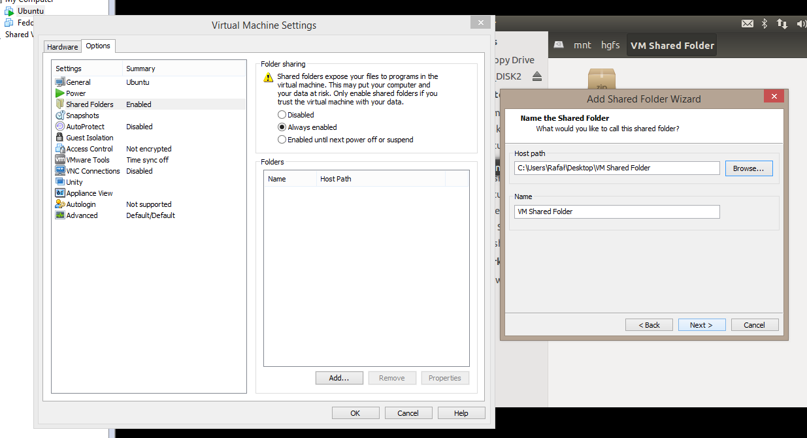This screenshot has height=438, width=807.
Task: Click the Advanced settings graph icon
Action: tap(59, 215)
